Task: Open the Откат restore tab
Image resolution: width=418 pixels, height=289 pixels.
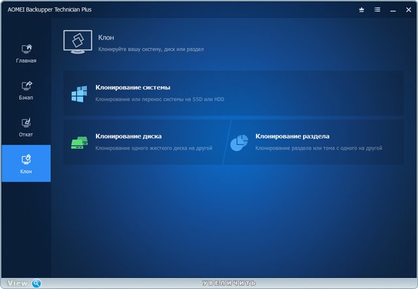Action: [x=26, y=127]
